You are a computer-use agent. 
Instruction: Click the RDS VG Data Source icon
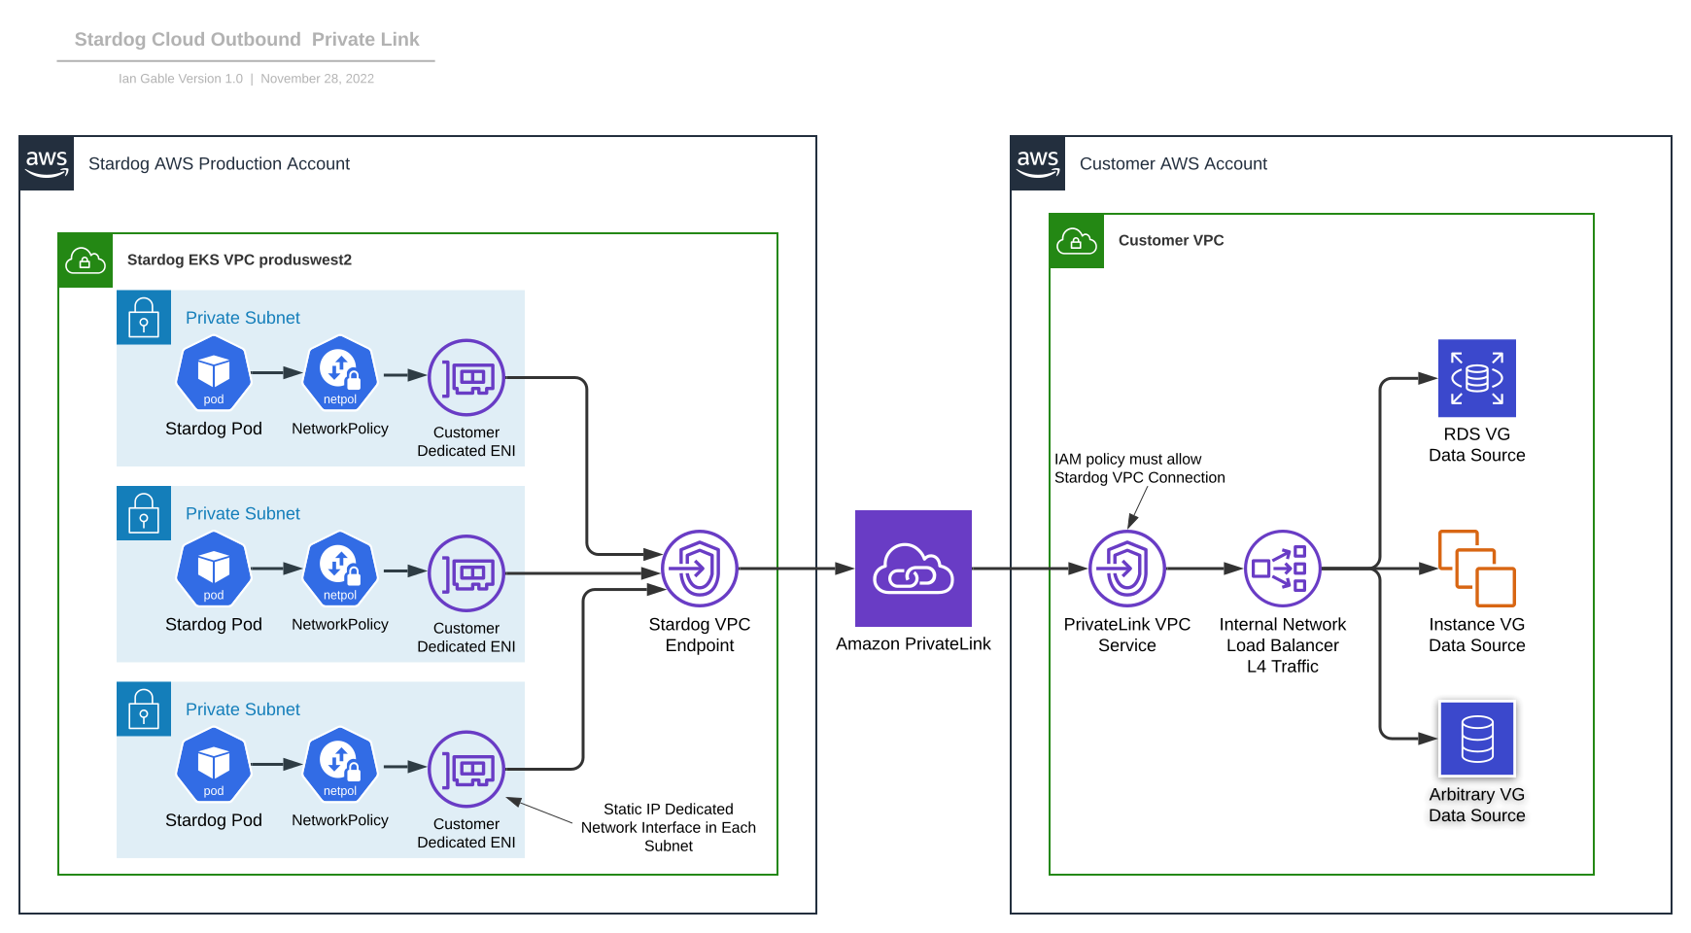1477,378
